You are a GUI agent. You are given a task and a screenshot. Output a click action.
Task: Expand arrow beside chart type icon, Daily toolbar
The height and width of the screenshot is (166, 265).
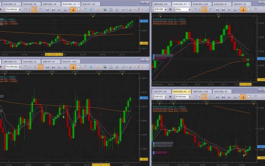point(199,10)
